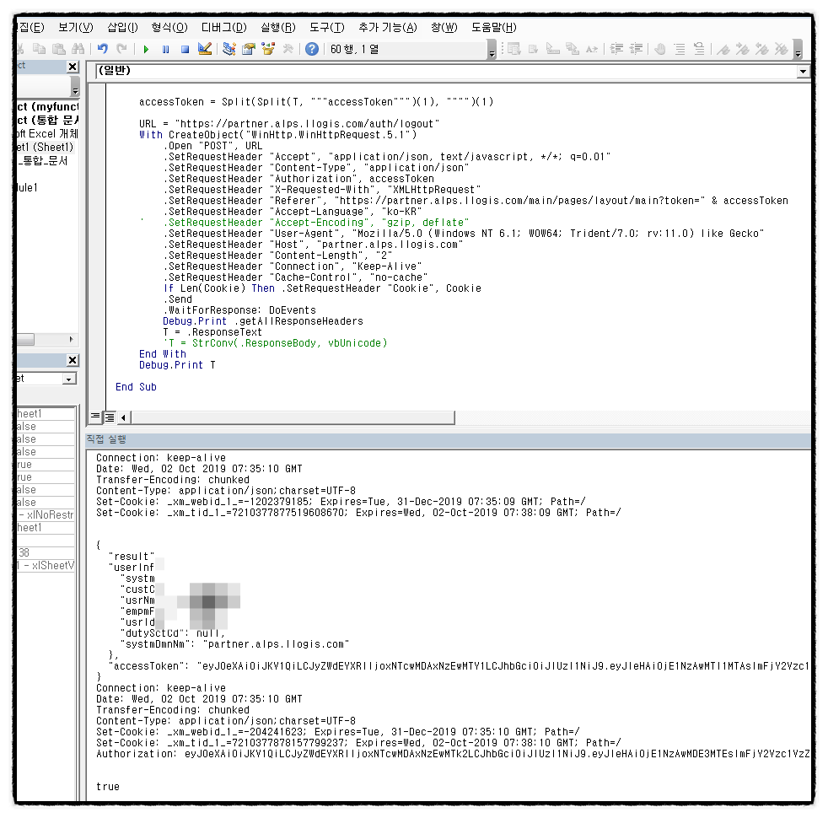Switch to Full Module View toggle button
Image resolution: width=828 pixels, height=818 pixels.
pyautogui.click(x=110, y=417)
